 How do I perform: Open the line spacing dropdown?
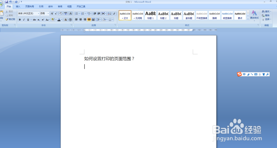point(99,19)
